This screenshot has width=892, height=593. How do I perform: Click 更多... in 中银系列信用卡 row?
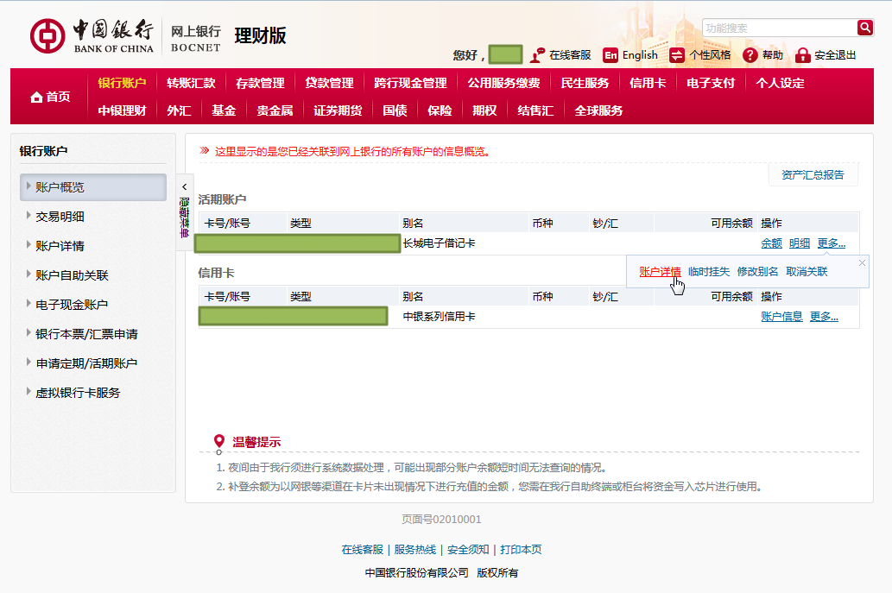tap(824, 317)
